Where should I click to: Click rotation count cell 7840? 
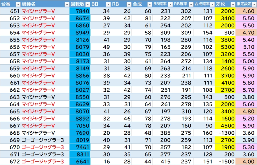point(80,11)
